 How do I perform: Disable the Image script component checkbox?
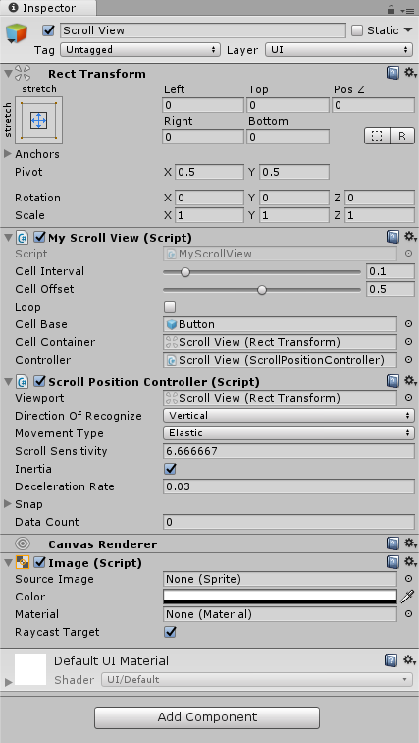[x=39, y=562]
